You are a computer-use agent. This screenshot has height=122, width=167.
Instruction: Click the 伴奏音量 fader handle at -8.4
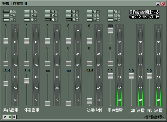pyautogui.click(x=27, y=81)
